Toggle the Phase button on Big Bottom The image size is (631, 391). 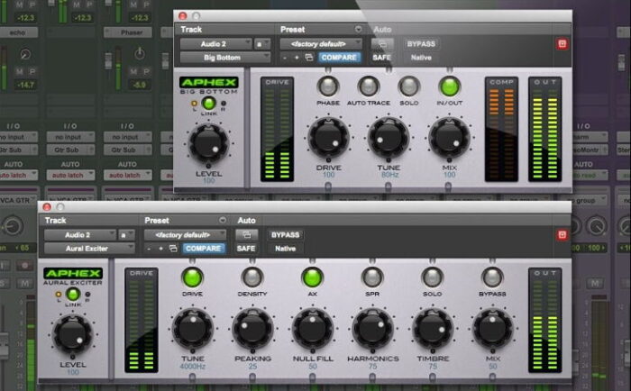tap(326, 86)
